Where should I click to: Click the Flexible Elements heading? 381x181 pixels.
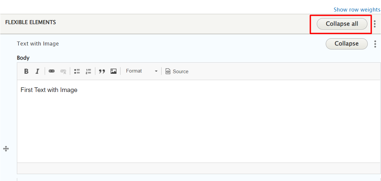coord(30,22)
